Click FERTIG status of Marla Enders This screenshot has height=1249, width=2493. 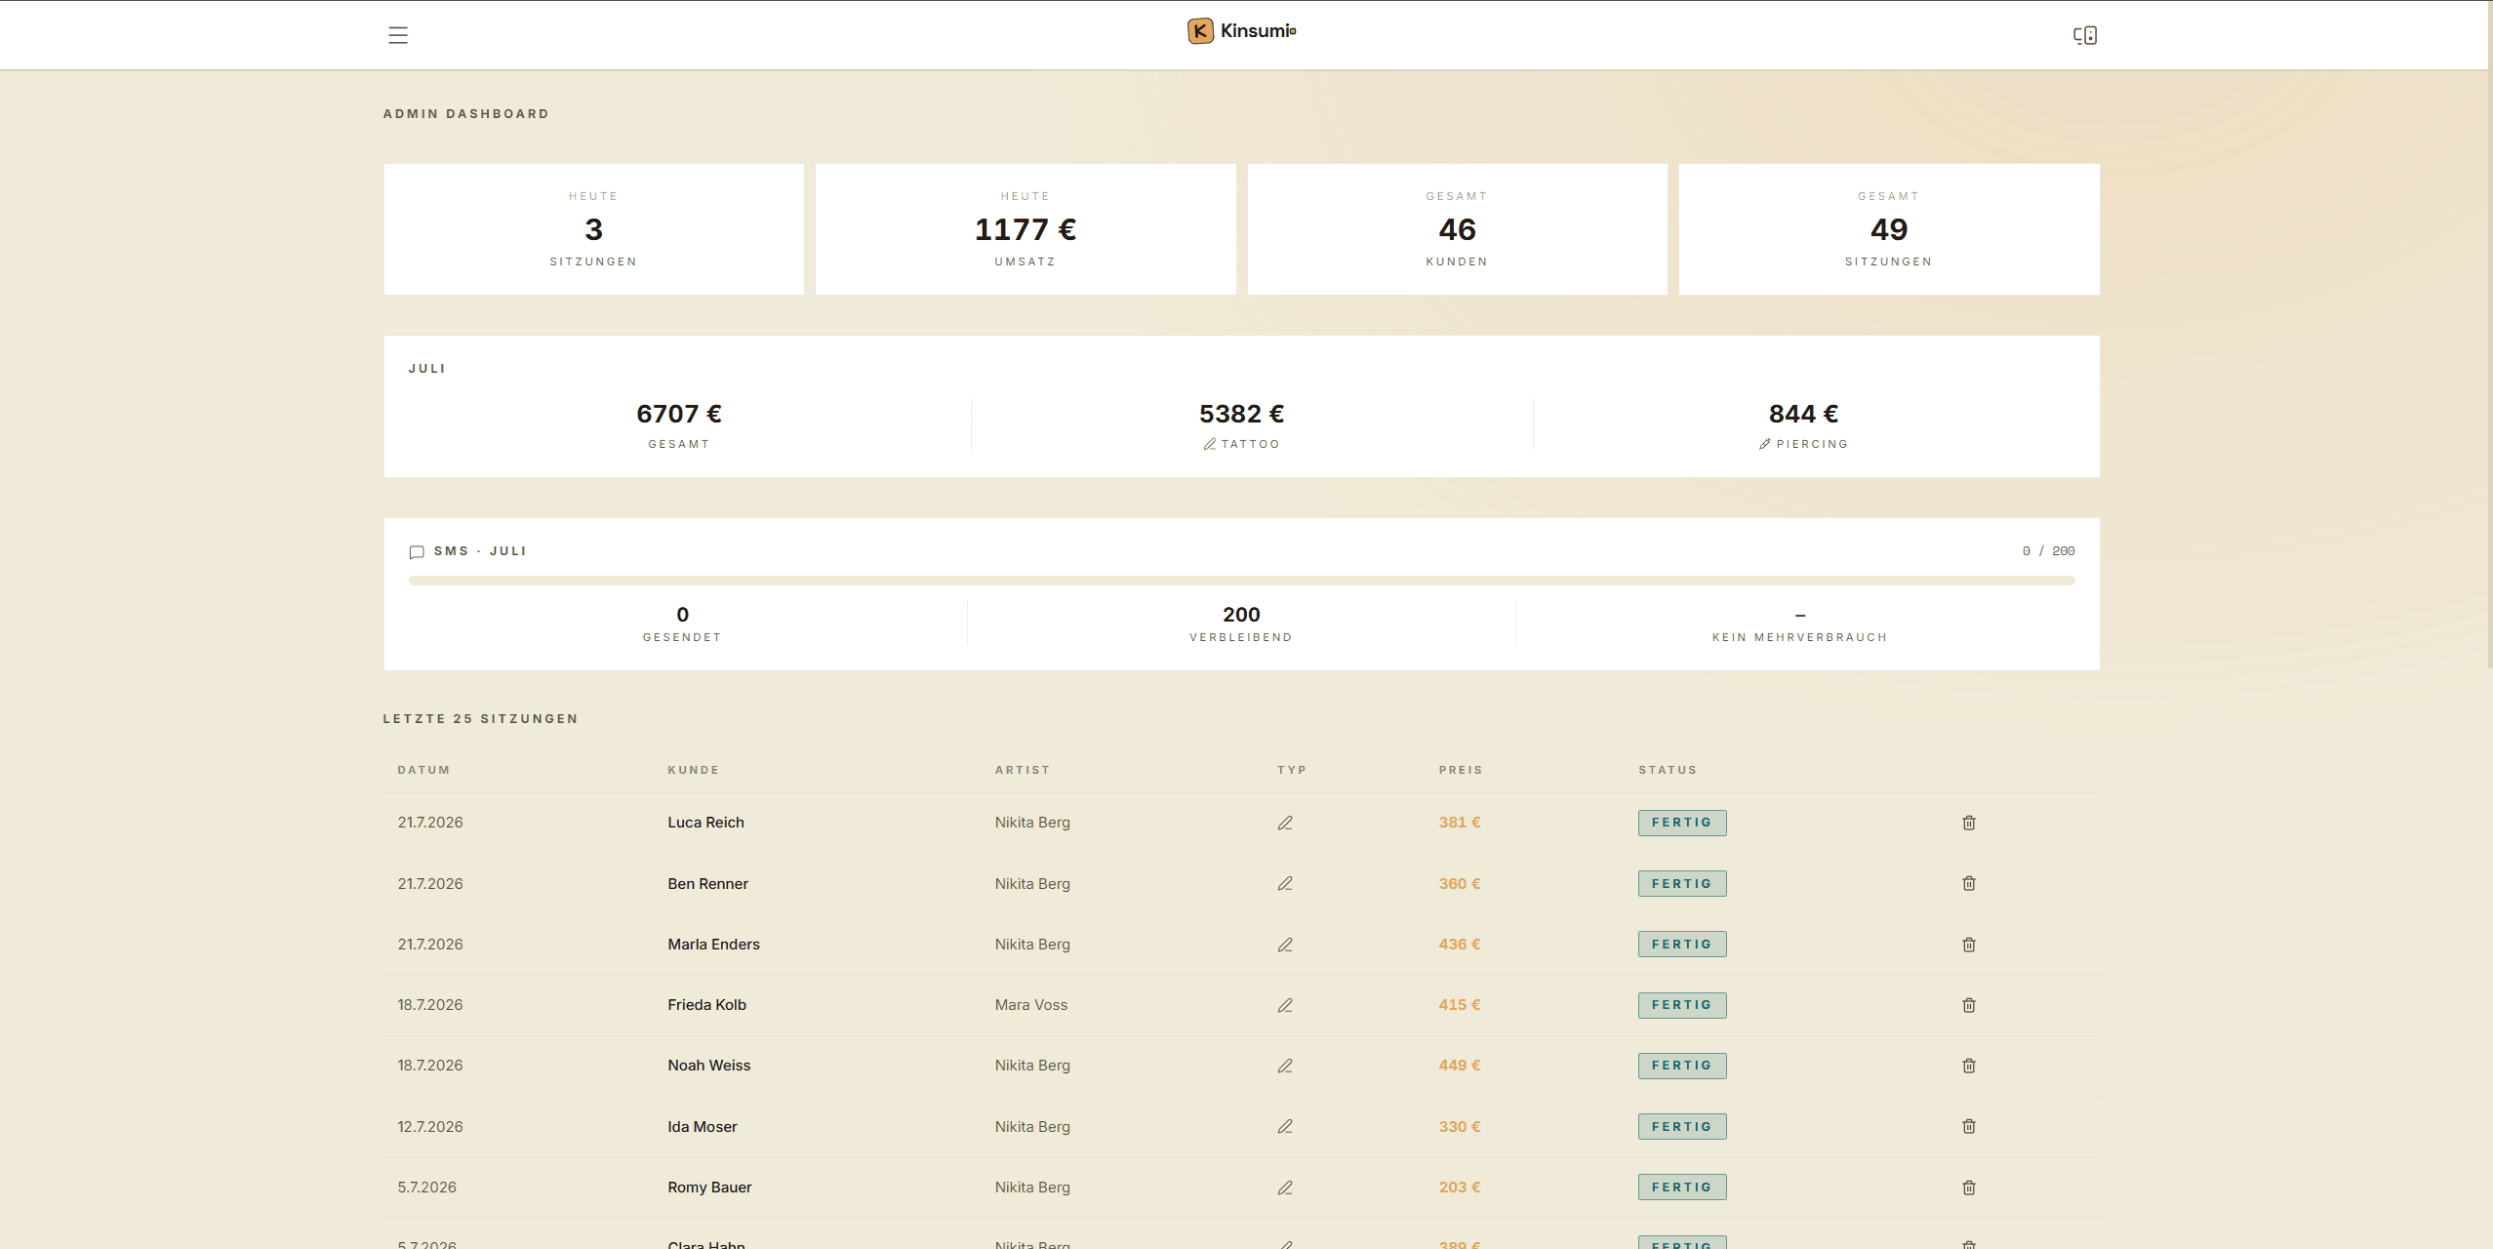1681,945
